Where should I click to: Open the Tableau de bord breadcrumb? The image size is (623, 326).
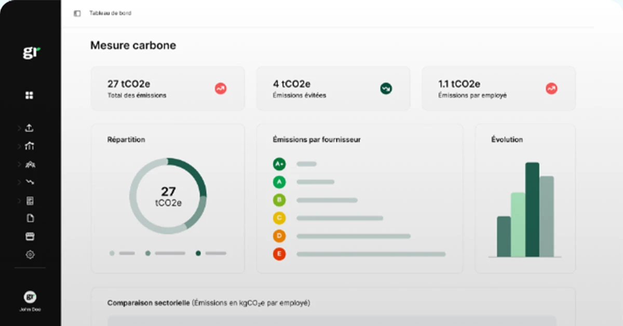(110, 13)
